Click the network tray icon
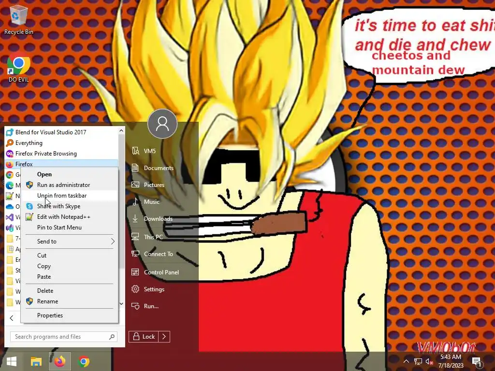This screenshot has width=495, height=371. 418,361
